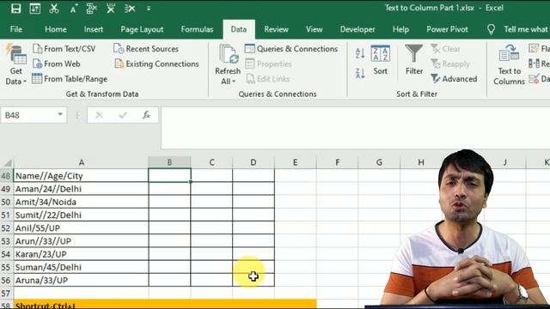The width and height of the screenshot is (550, 309).
Task: Click cell containing Sumit//22/Delhi
Action: pyautogui.click(x=81, y=215)
